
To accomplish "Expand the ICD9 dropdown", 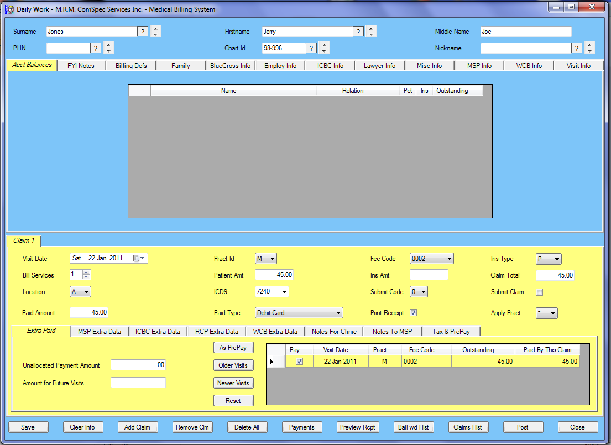I will [284, 291].
